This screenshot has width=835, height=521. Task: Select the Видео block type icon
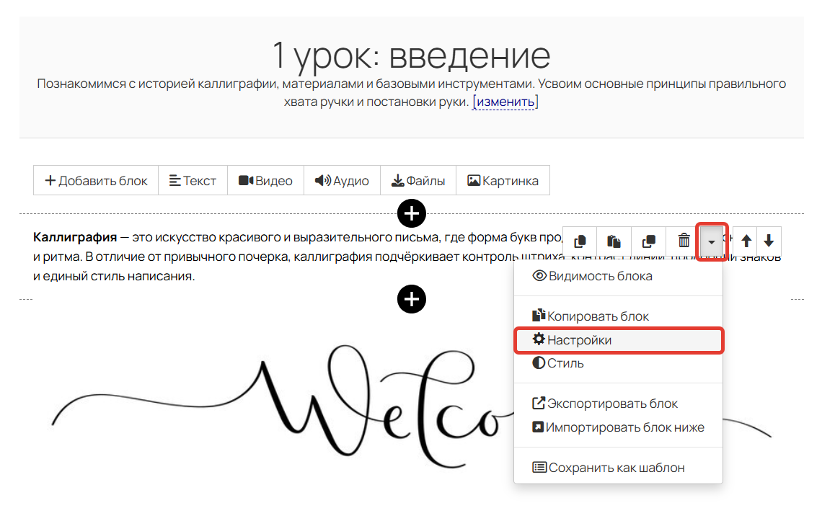(265, 179)
